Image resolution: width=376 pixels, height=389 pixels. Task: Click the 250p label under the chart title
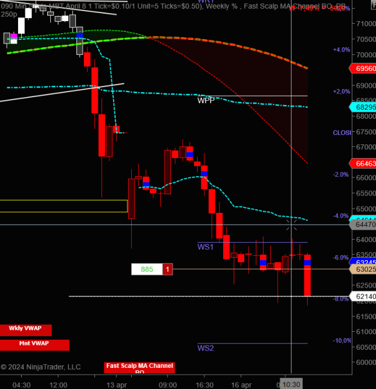(9, 14)
